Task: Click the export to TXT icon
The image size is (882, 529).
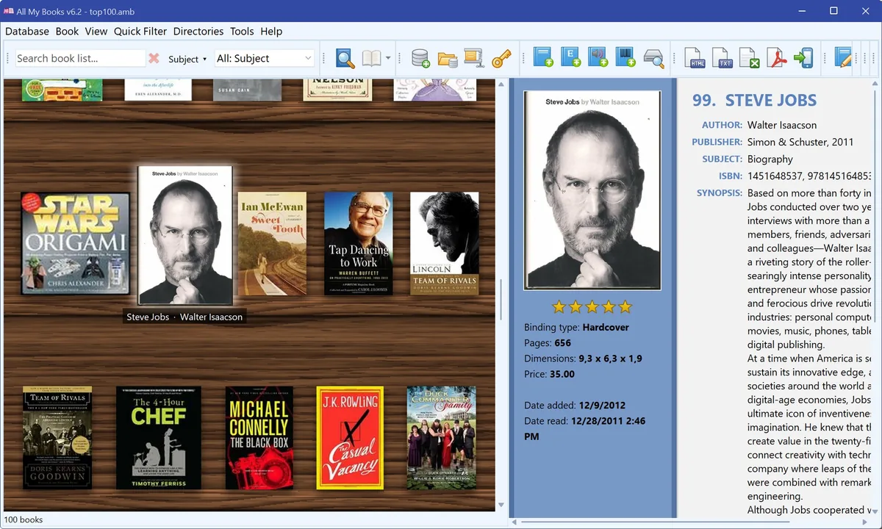Action: 723,58
